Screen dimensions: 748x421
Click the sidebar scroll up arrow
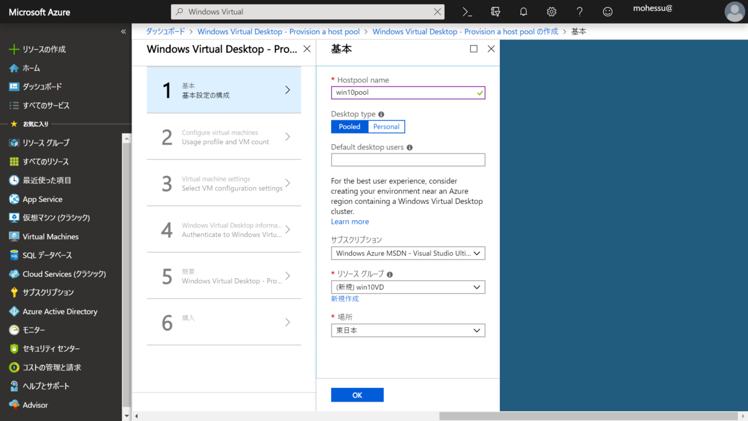coord(127,138)
